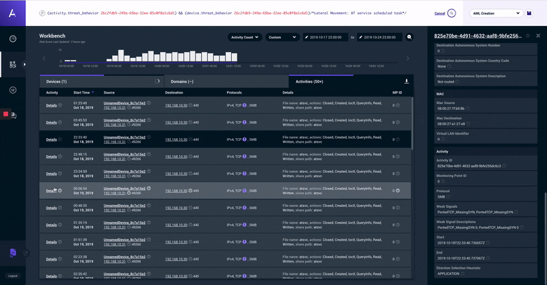Open the dashboard gauge sidebar icon
547x285 pixels.
(x=13, y=39)
